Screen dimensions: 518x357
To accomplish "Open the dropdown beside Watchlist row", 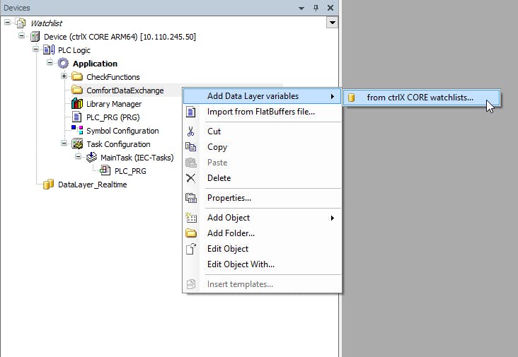I will (333, 23).
